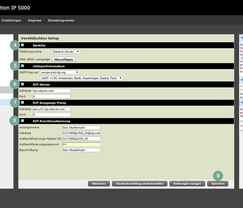Open the Einstellungen menu
The width and height of the screenshot is (243, 208).
click(x=11, y=20)
